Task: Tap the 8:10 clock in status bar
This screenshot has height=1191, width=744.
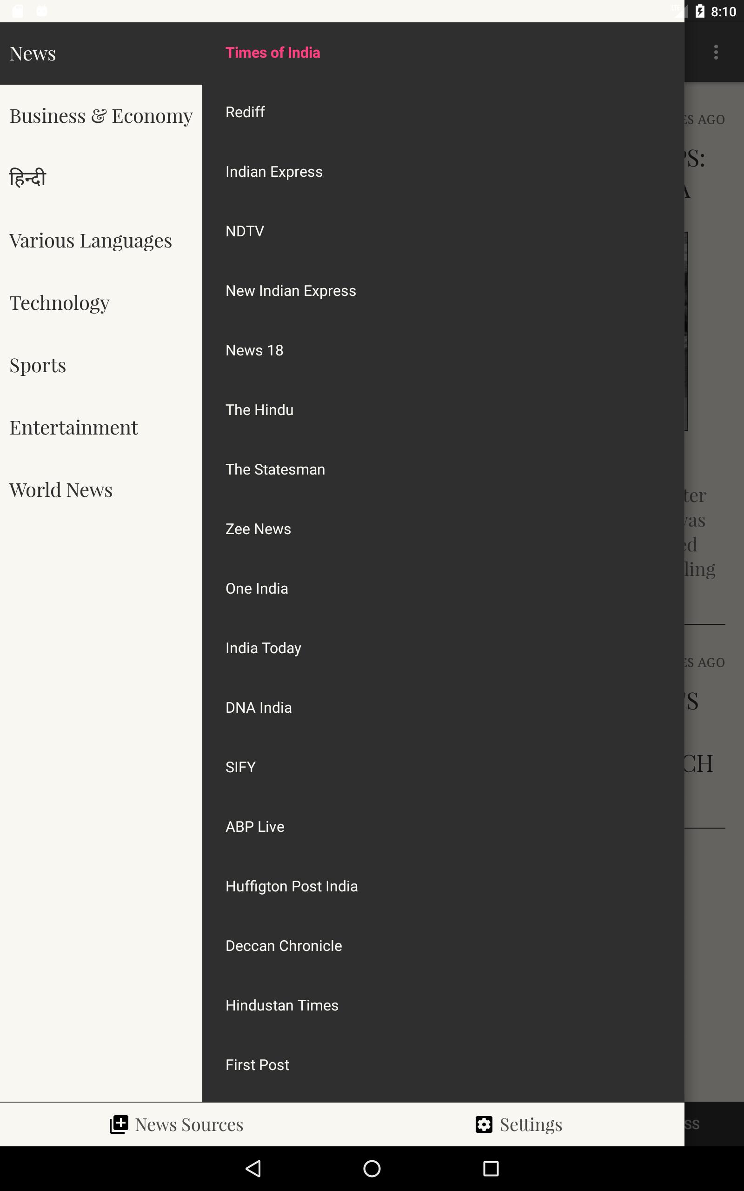Action: [724, 11]
